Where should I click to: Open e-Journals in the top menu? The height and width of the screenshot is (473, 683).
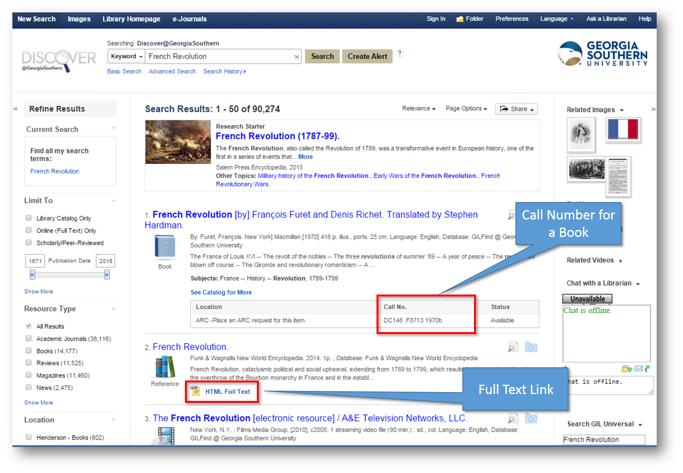tap(190, 19)
